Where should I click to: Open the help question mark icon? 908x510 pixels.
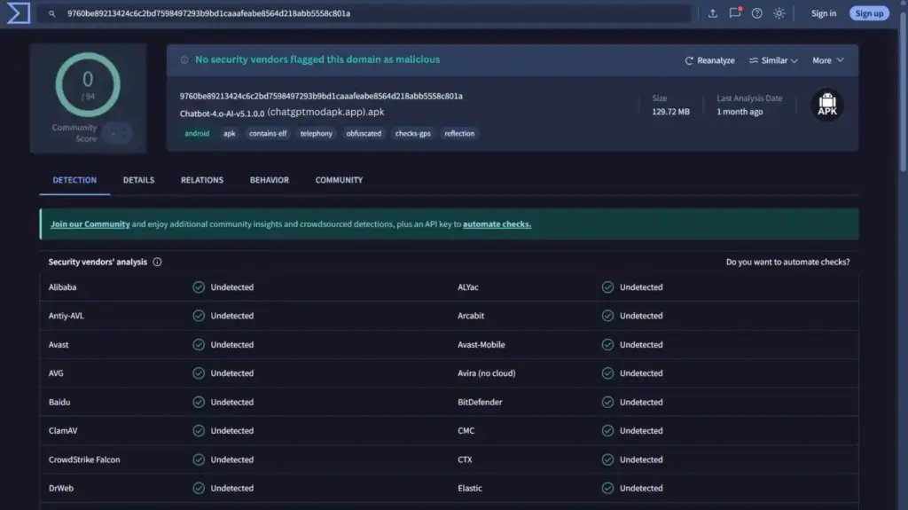[x=757, y=12]
